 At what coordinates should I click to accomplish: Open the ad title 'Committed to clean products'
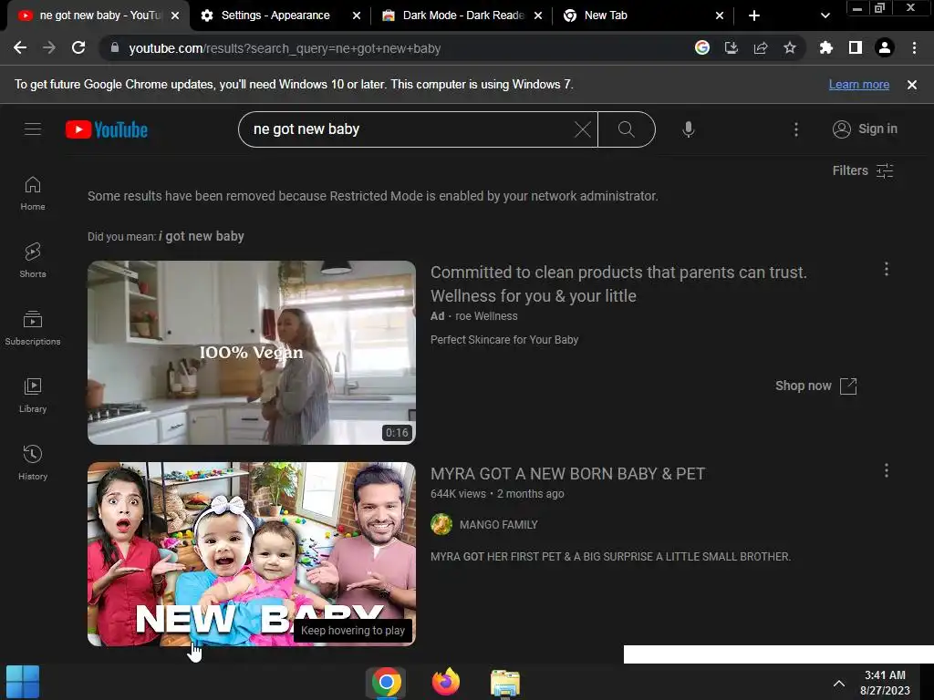coord(618,284)
